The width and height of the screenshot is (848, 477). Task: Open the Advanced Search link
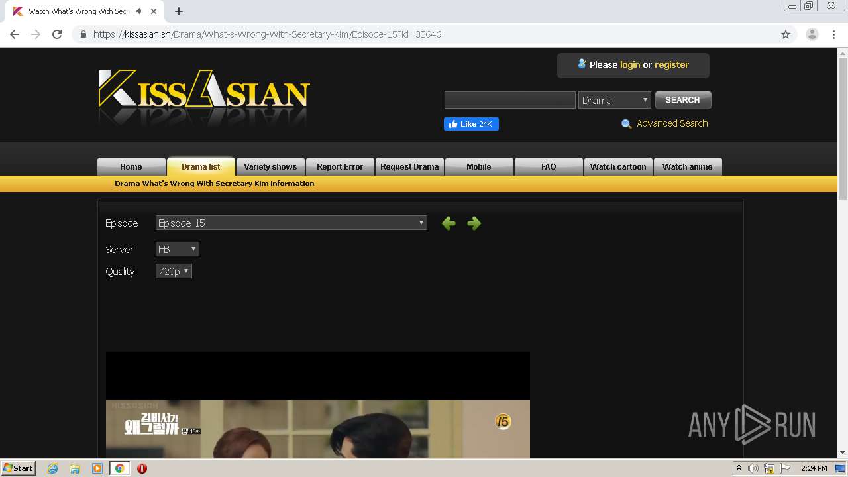(672, 123)
